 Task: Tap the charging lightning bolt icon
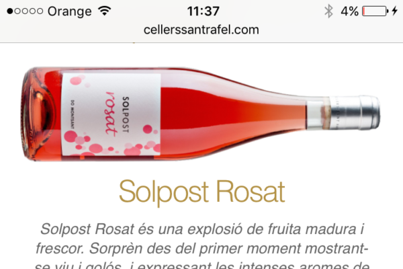395,11
